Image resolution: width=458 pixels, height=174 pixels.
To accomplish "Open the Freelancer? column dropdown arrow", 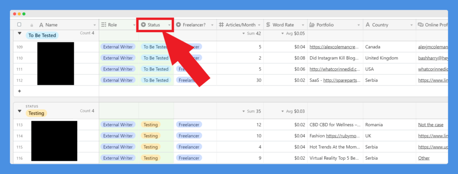I will click(212, 25).
